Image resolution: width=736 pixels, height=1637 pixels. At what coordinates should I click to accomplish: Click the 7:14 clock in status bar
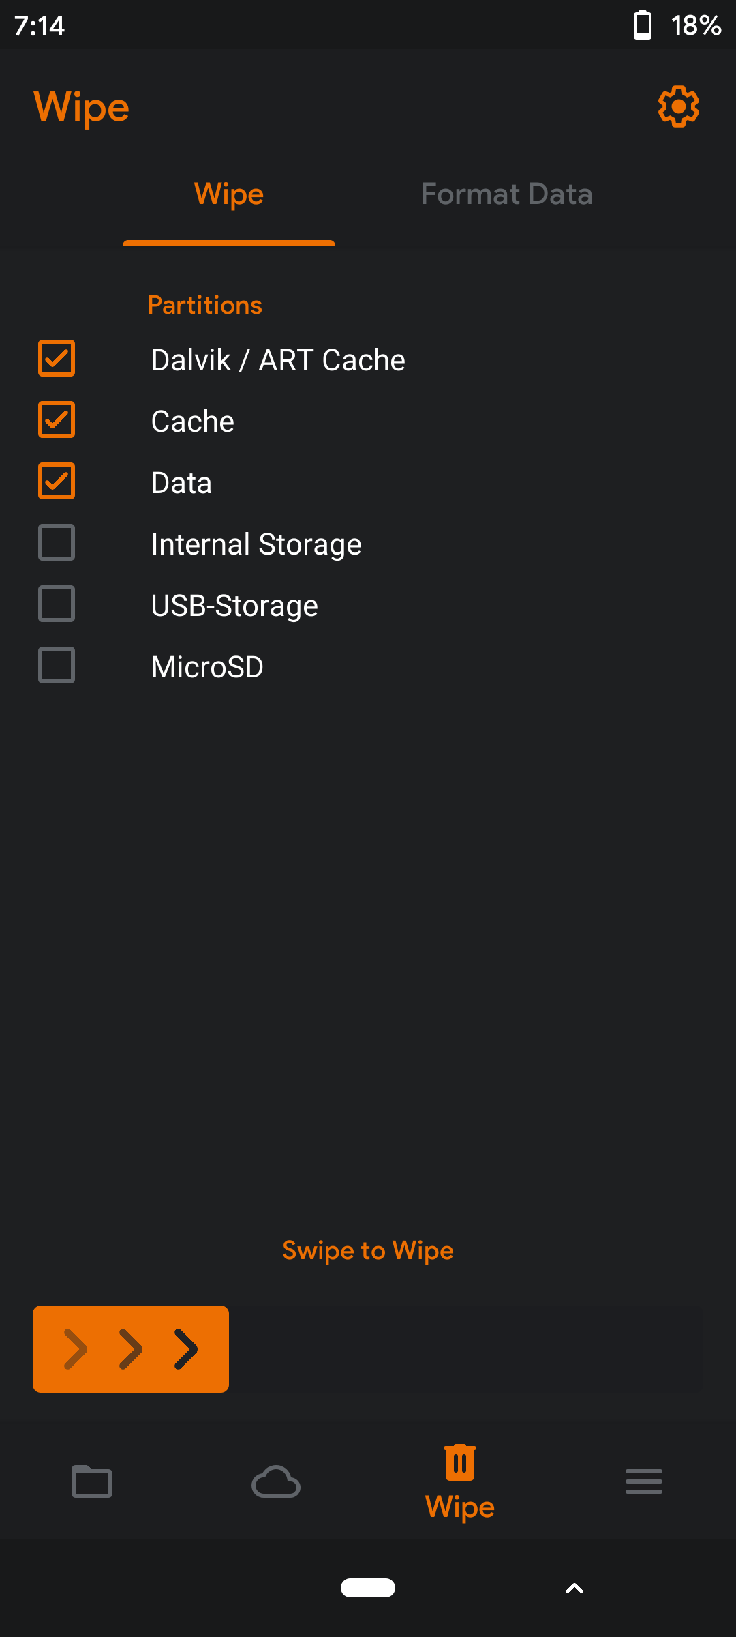coord(40,26)
